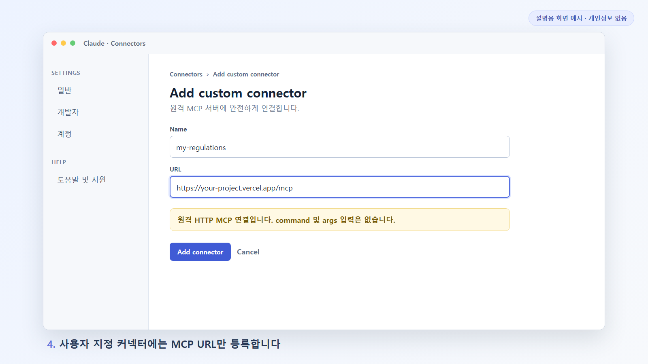This screenshot has width=648, height=364.
Task: Click the Name field label
Action: coord(178,129)
